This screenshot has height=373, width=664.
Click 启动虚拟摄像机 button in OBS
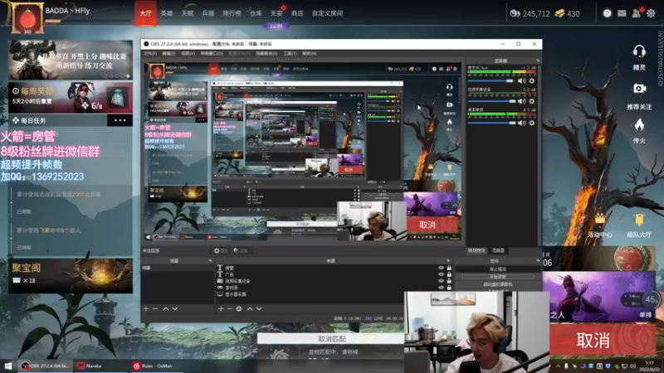[x=497, y=284]
